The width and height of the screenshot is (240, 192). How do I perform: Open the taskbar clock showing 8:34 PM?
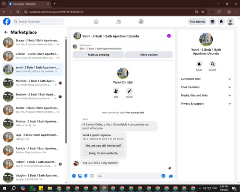click(x=224, y=188)
